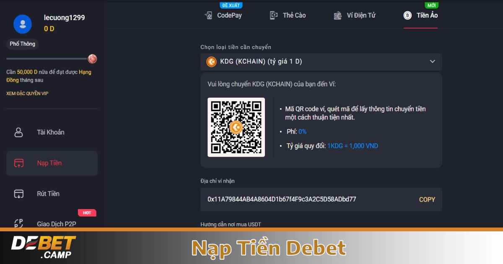Open the Tài Khoản menu item
The width and height of the screenshot is (503, 264).
[52, 132]
